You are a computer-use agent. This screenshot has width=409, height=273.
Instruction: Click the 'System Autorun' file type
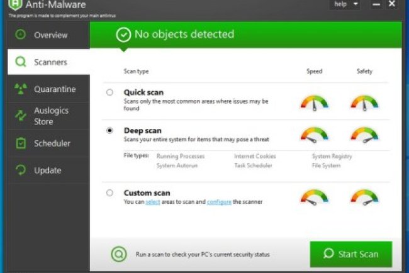177,165
